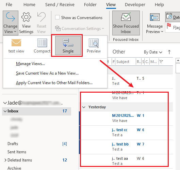Click the Subject column header
180x170 pixels.
123,62
